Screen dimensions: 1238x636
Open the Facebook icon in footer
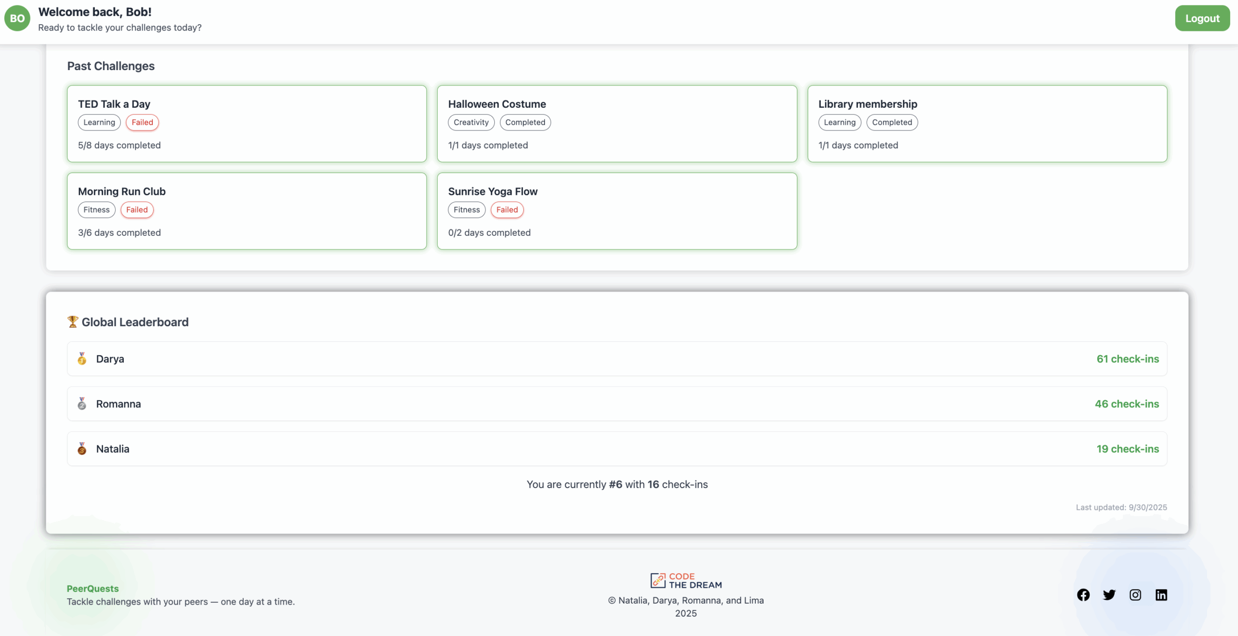[x=1083, y=594]
